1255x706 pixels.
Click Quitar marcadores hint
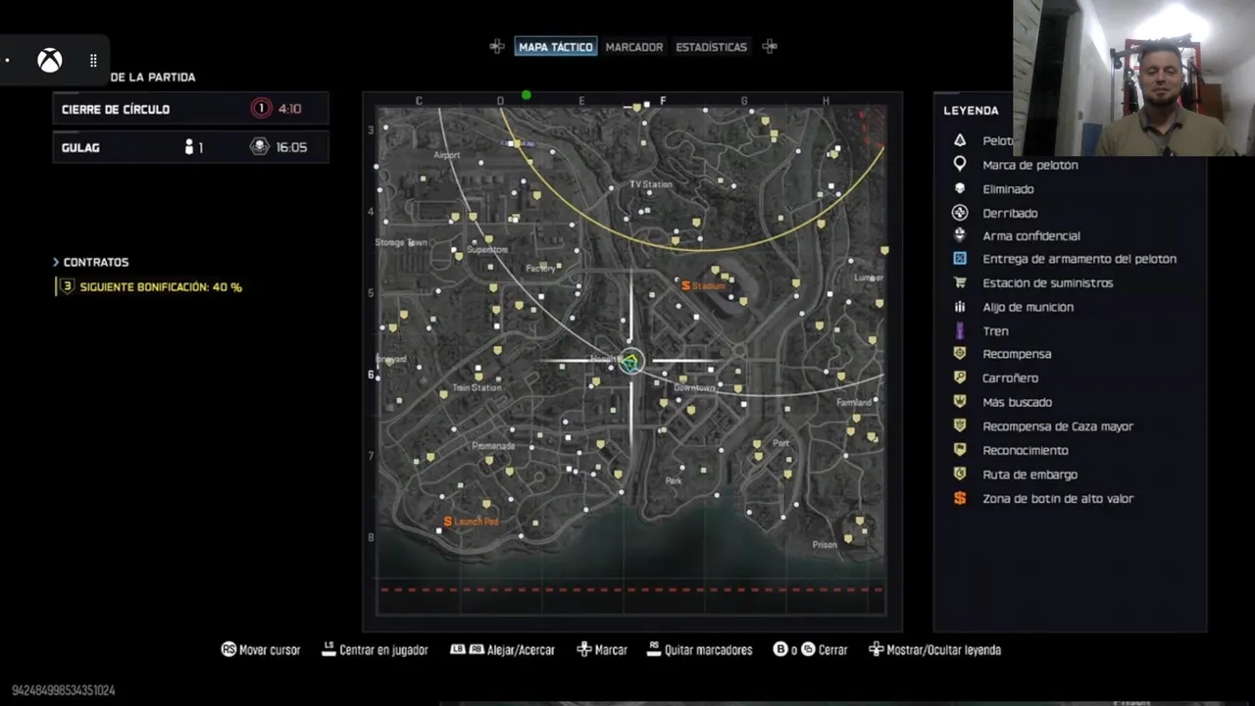(700, 649)
